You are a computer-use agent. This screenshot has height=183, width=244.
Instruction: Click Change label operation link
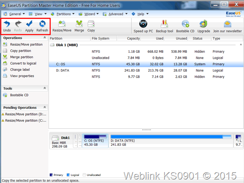pos(20,69)
